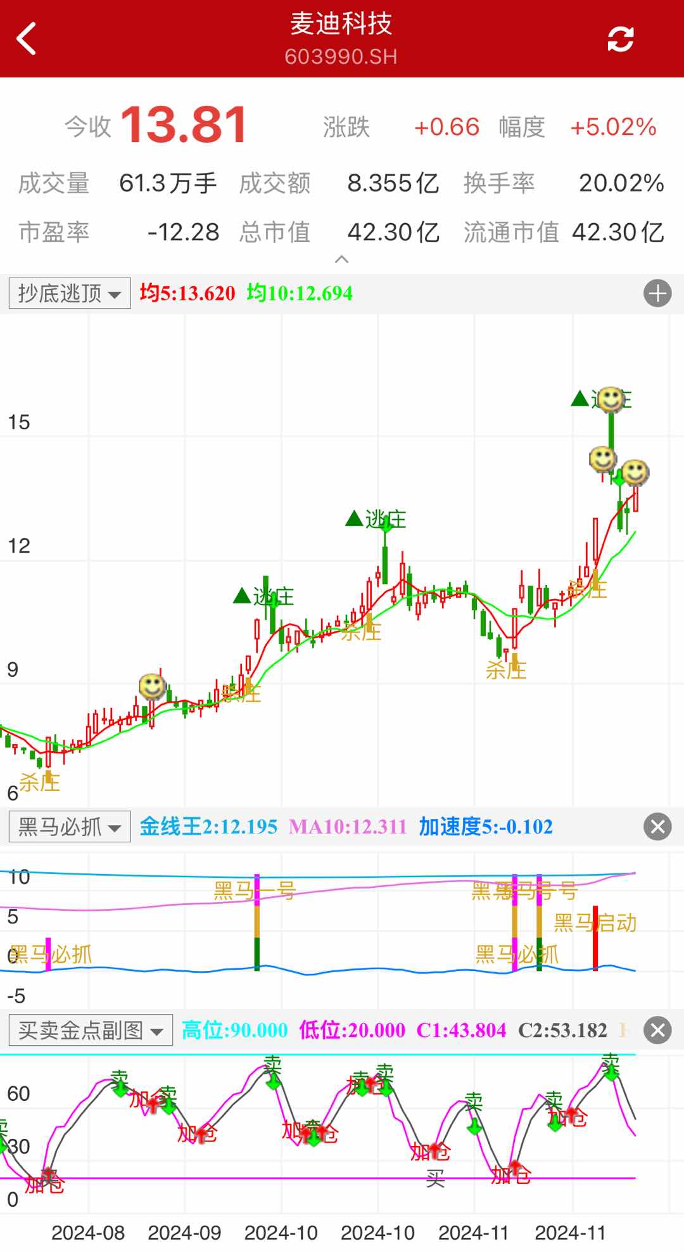Screen dimensions: 684x1253
Task: Tap the 均5 moving average legend
Action: (x=187, y=293)
